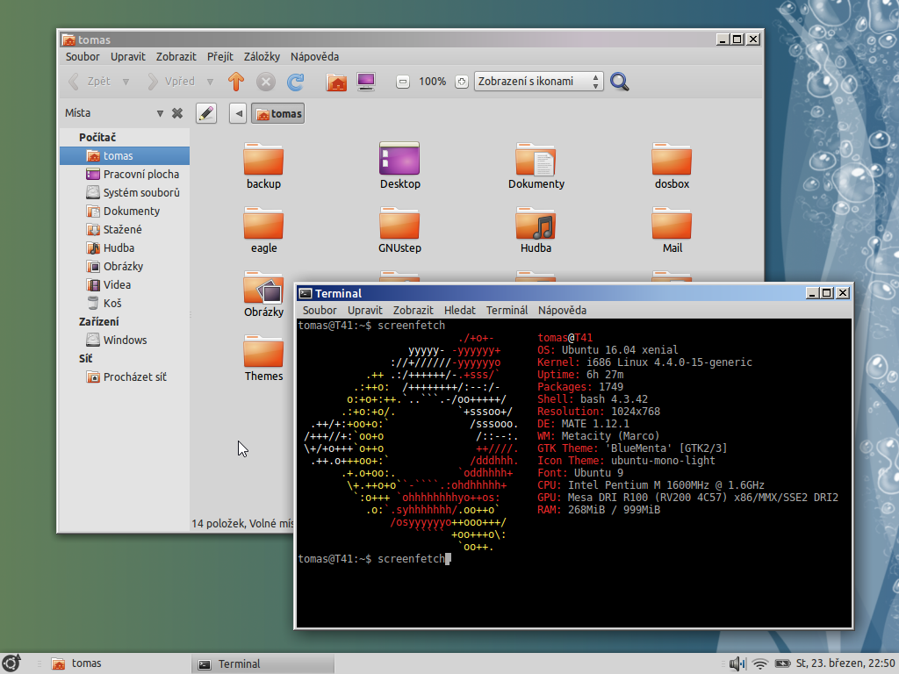Image resolution: width=899 pixels, height=674 pixels.
Task: Open the Zobrazit menu in file manager
Action: pyautogui.click(x=176, y=57)
